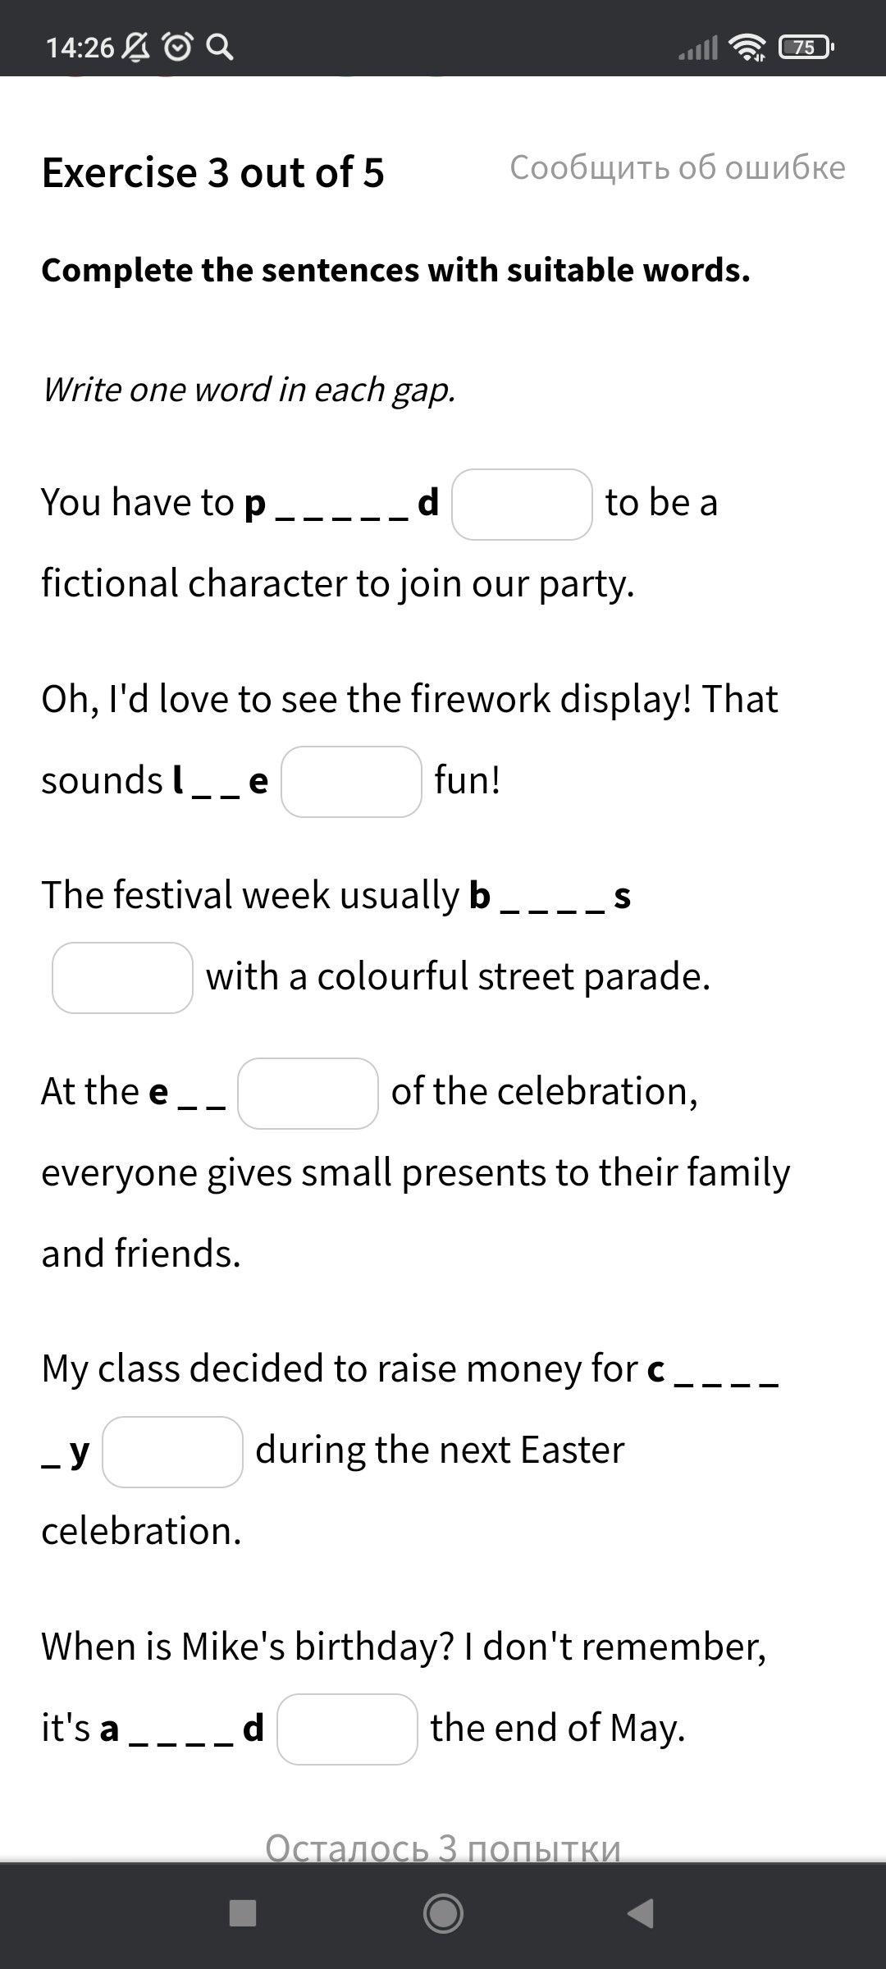886x1969 pixels.
Task: Tap the mobile signal bars icon
Action: [x=698, y=48]
